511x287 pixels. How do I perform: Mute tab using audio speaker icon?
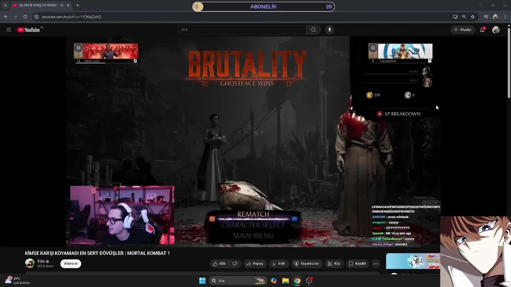point(61,5)
